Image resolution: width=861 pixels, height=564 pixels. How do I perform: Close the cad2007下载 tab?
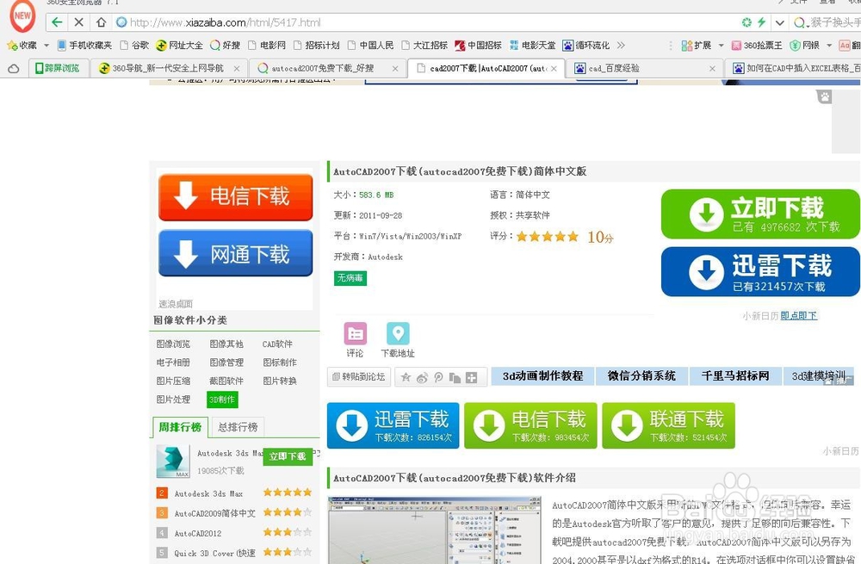[554, 68]
